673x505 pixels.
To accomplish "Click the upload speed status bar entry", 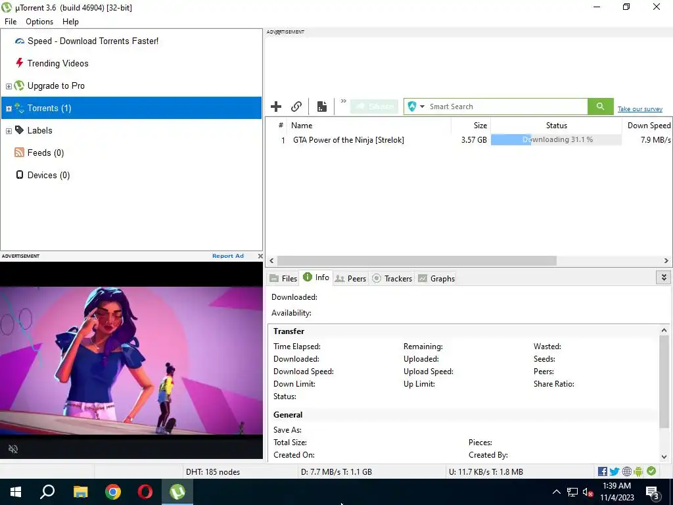I will tap(486, 472).
